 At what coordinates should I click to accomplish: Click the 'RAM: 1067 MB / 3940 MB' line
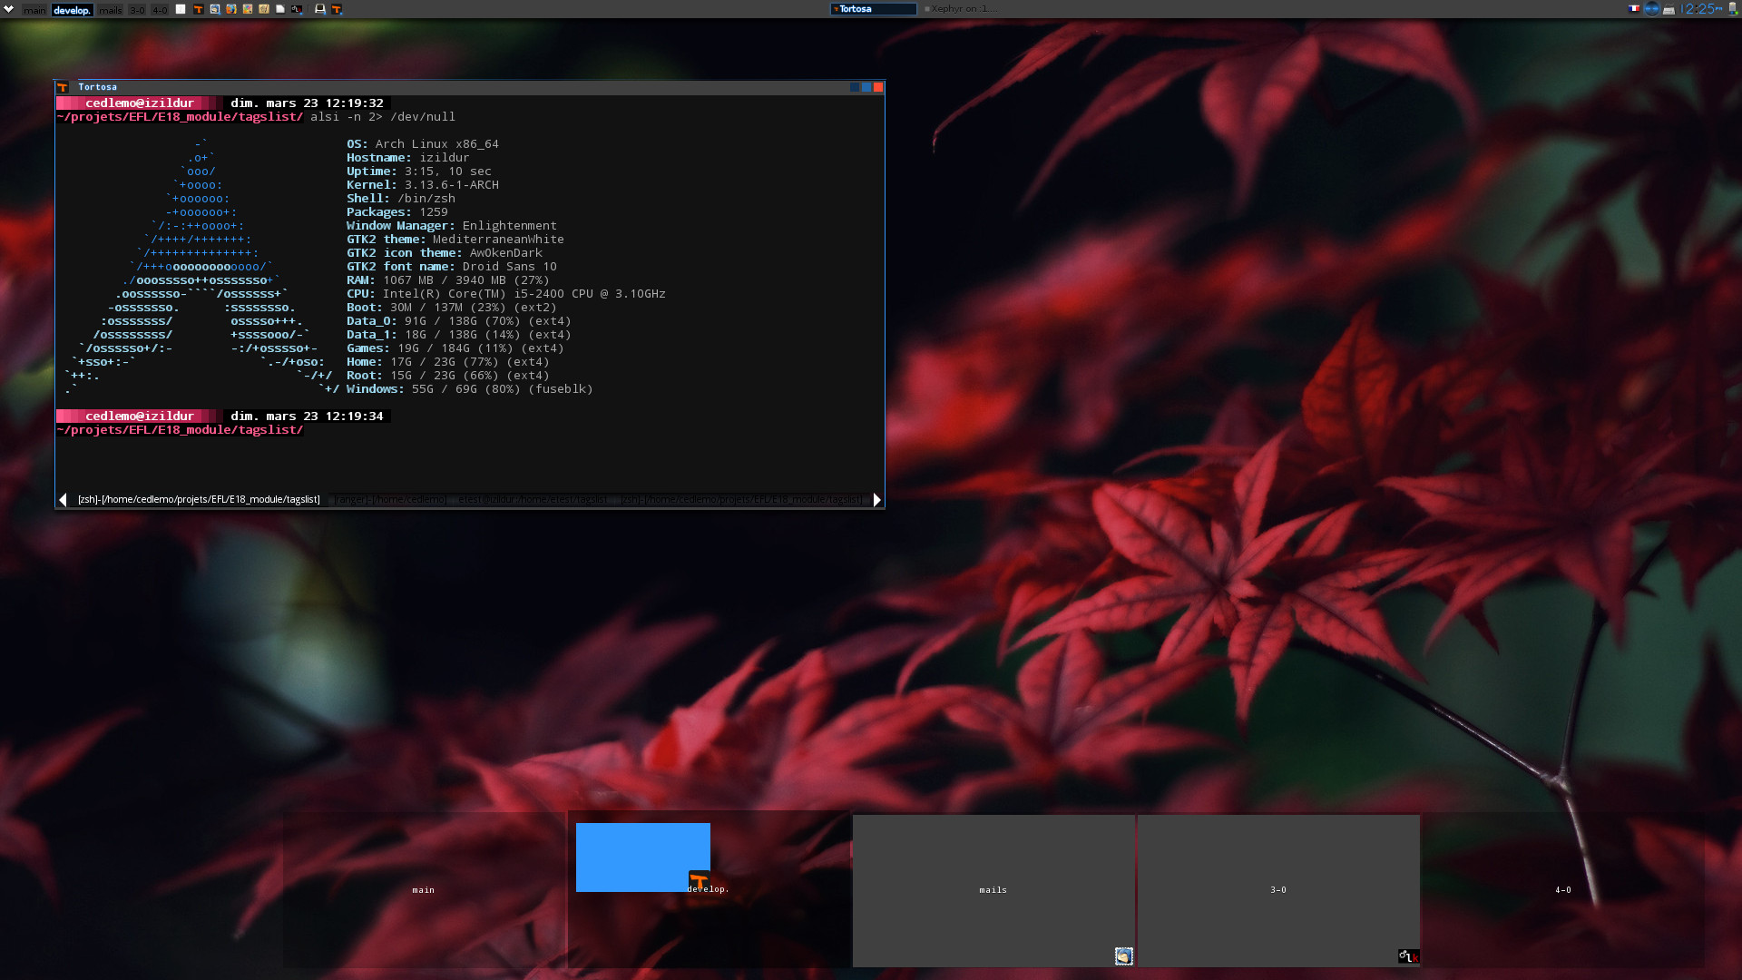[x=448, y=280]
